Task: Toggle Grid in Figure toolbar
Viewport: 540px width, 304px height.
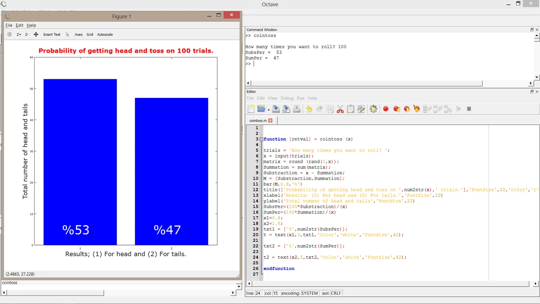Action: click(90, 34)
